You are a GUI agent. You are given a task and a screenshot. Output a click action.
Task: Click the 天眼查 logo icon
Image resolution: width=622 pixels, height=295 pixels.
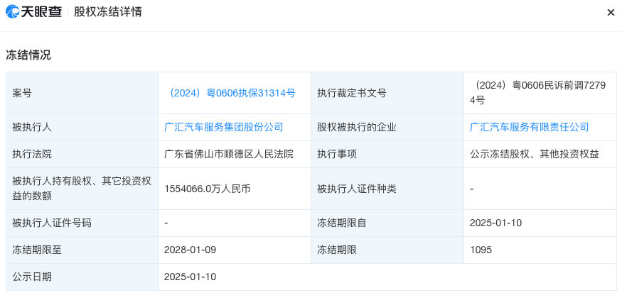(12, 12)
